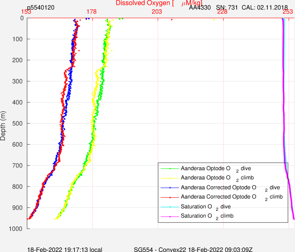Click the 1000 depth tick label

(17, 229)
